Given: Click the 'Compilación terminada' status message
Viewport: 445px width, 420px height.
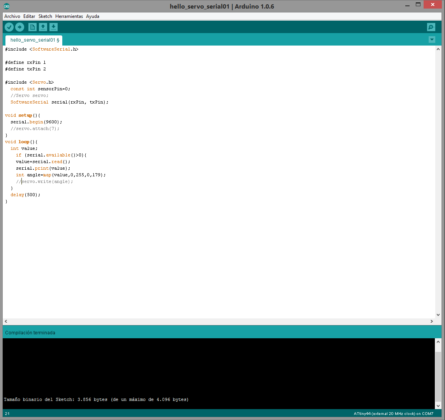Looking at the screenshot, I should pyautogui.click(x=30, y=332).
